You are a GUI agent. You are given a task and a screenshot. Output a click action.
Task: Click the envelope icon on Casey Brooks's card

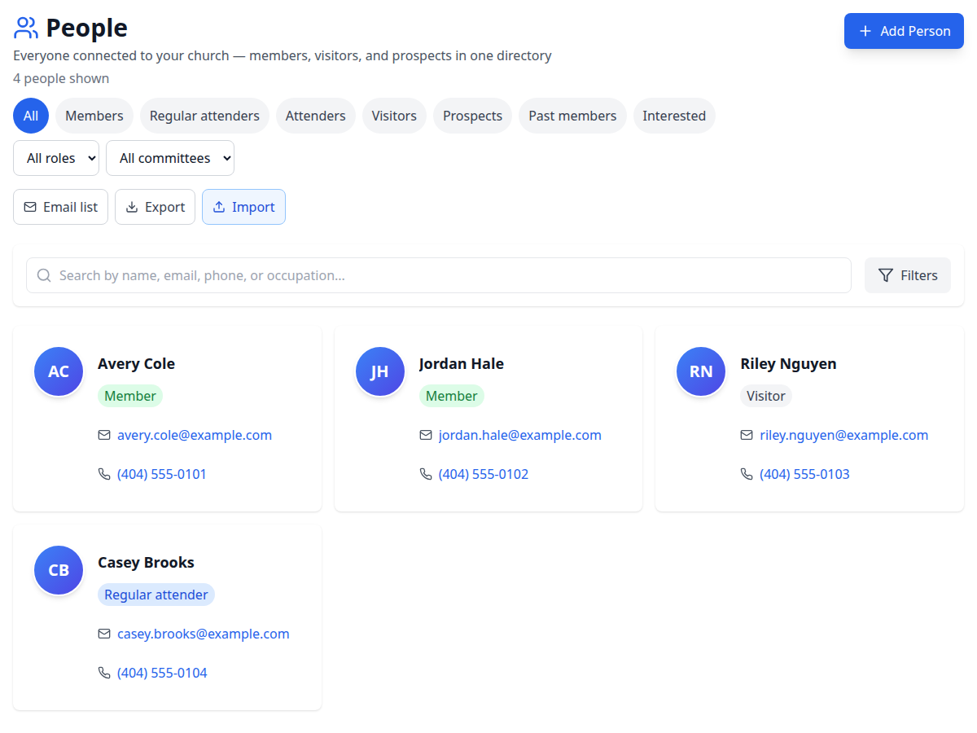coord(104,634)
